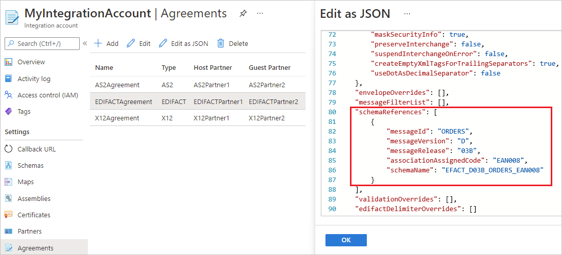Click the Assemblies icon
The height and width of the screenshot is (255, 562).
pos(9,198)
